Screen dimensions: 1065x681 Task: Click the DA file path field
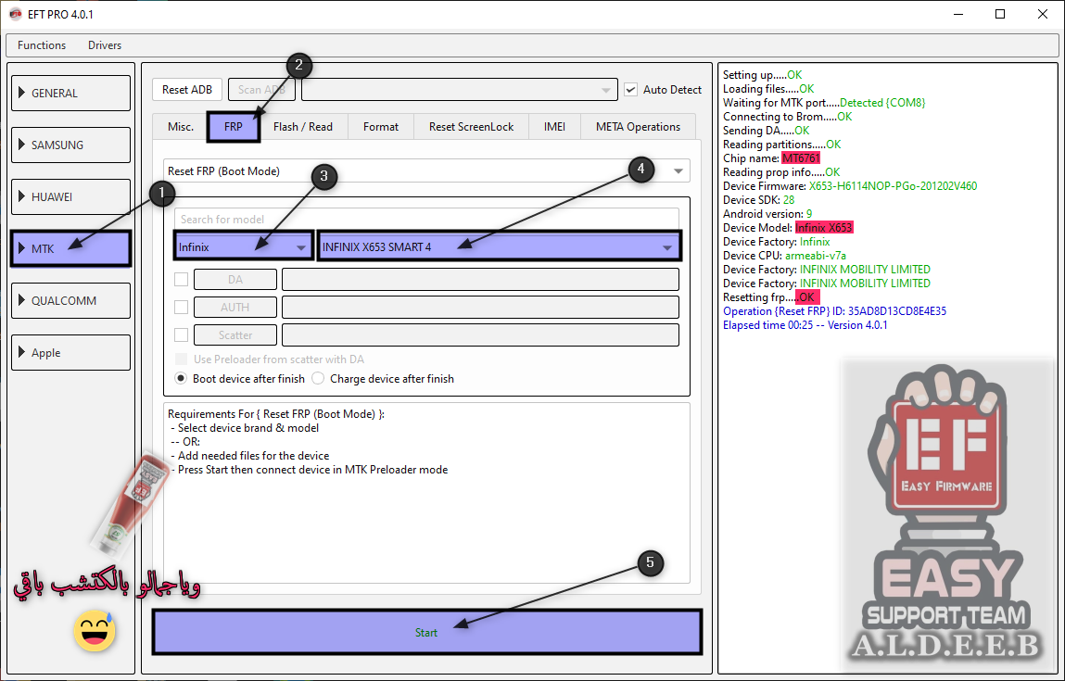pyautogui.click(x=480, y=279)
